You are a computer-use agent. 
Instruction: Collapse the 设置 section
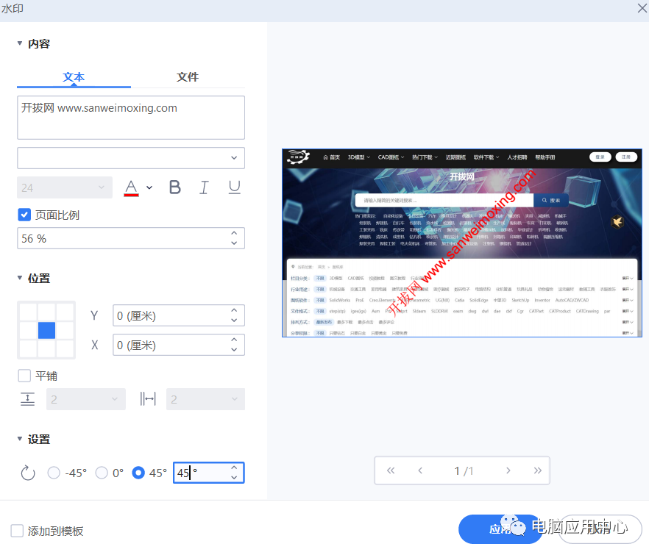click(x=19, y=439)
